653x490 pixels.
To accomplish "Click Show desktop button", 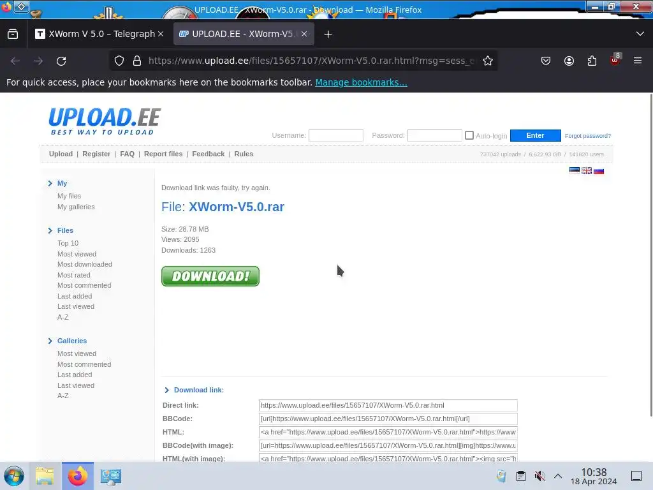I will coord(636,476).
